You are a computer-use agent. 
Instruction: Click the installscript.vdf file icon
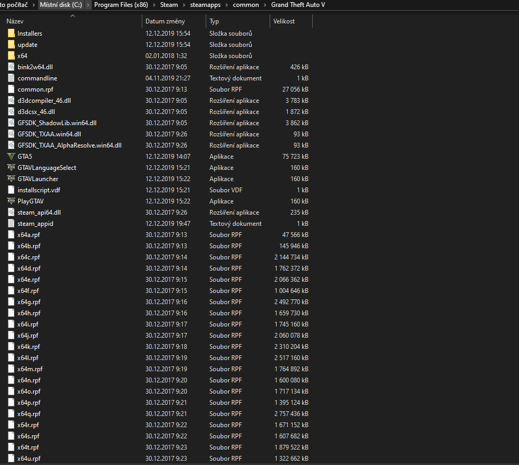11,190
